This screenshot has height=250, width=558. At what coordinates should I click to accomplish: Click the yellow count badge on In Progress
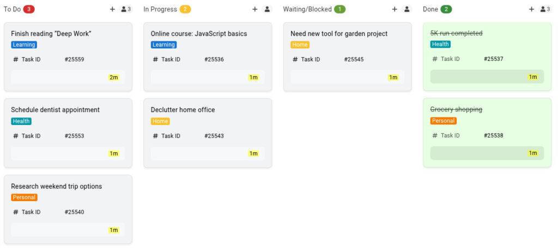(185, 9)
